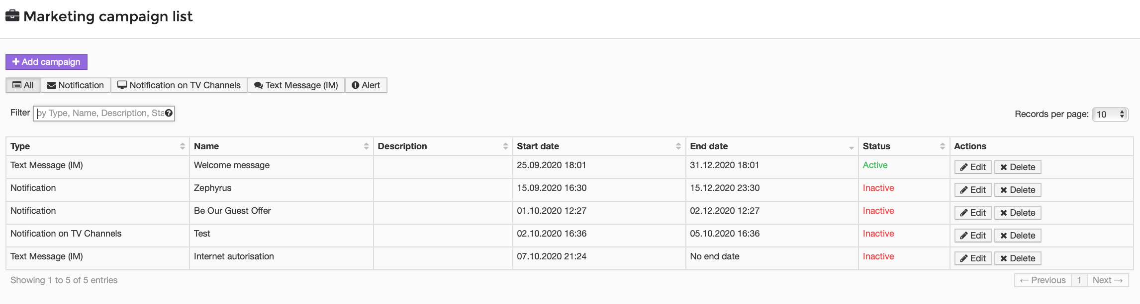The image size is (1140, 304).
Task: Sort by Description column sort icon
Action: tap(506, 146)
